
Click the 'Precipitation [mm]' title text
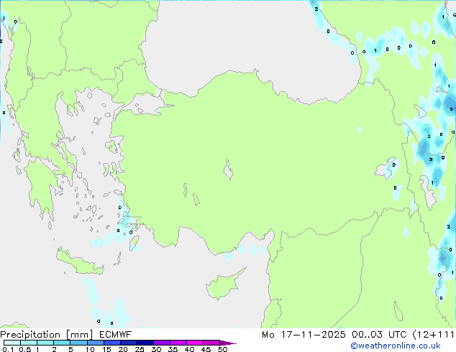coord(47,335)
